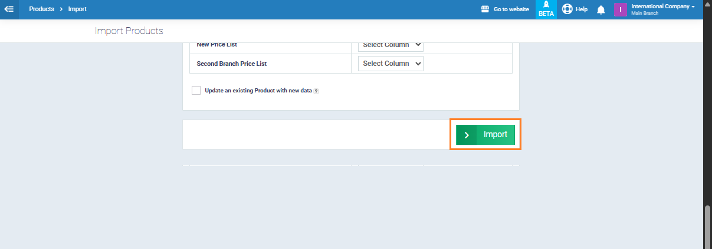
Task: Click the question mark help tooltip icon
Action: tap(316, 91)
